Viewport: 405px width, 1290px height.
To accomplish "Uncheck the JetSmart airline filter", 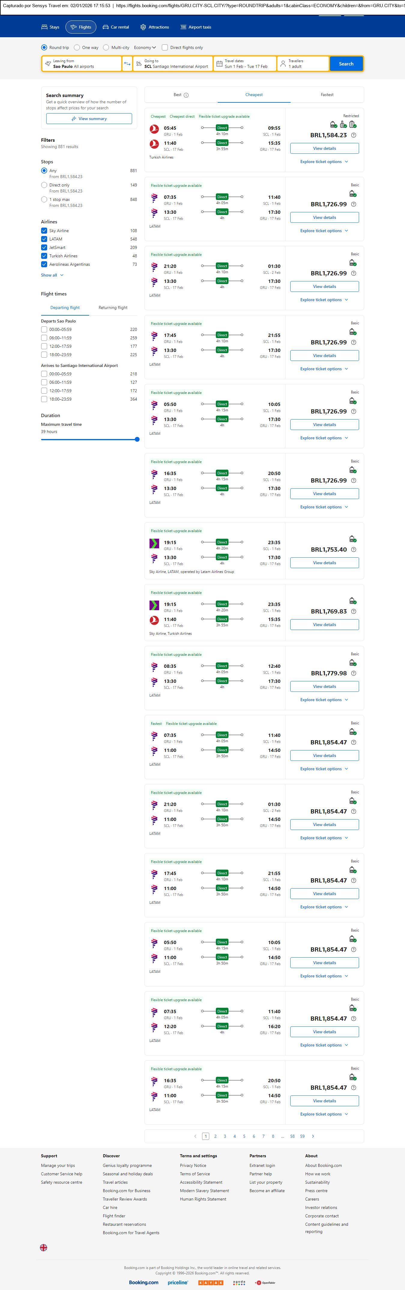I will click(44, 247).
